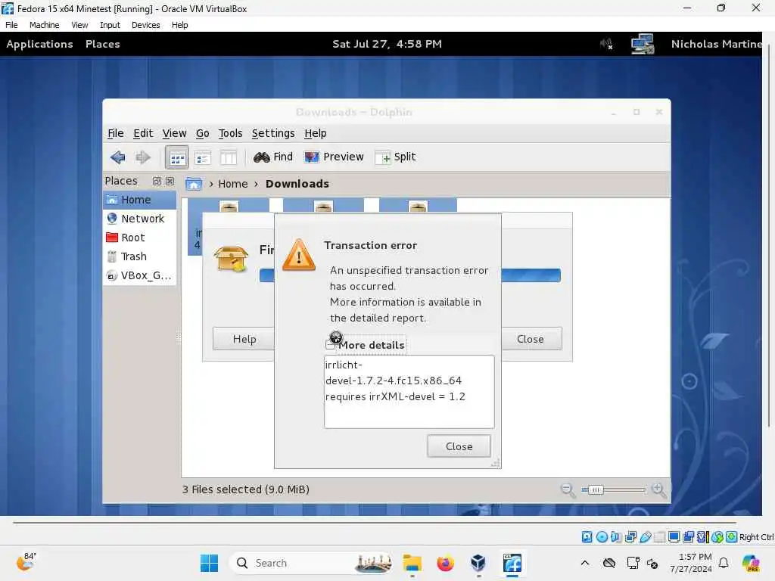Screen dimensions: 775x581
Task: Open Trash in Places sidebar
Action: [140, 256]
